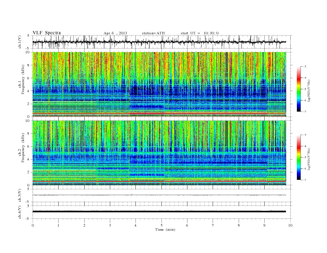Click the "VLF Spectra" plot title
The height and width of the screenshot is (253, 327).
coord(47,33)
